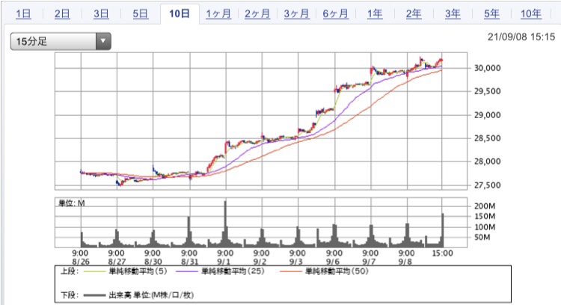The image size is (561, 305).
Task: Click the 200M volume axis label
Action: 485,206
